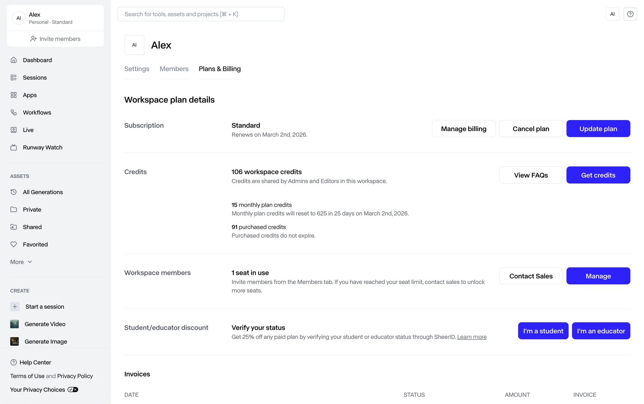Open the Terms of Use link

click(x=27, y=376)
